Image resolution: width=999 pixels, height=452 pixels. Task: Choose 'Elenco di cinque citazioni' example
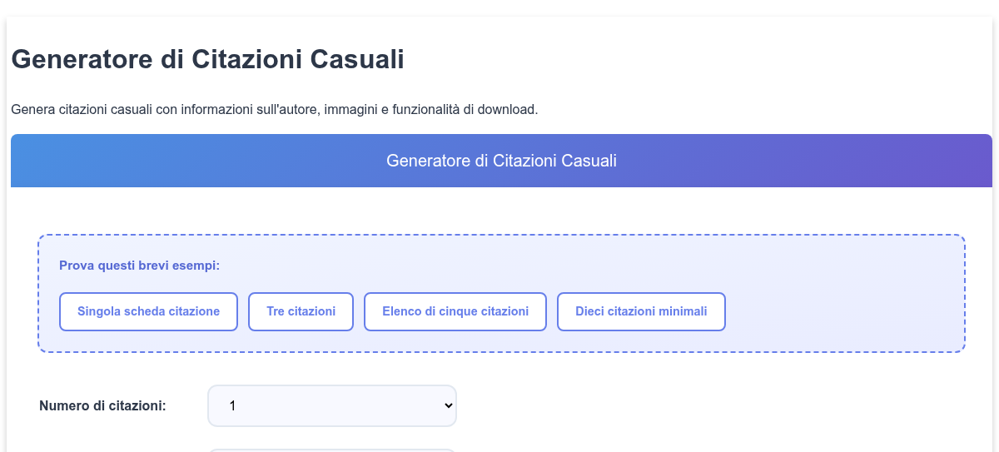(455, 311)
